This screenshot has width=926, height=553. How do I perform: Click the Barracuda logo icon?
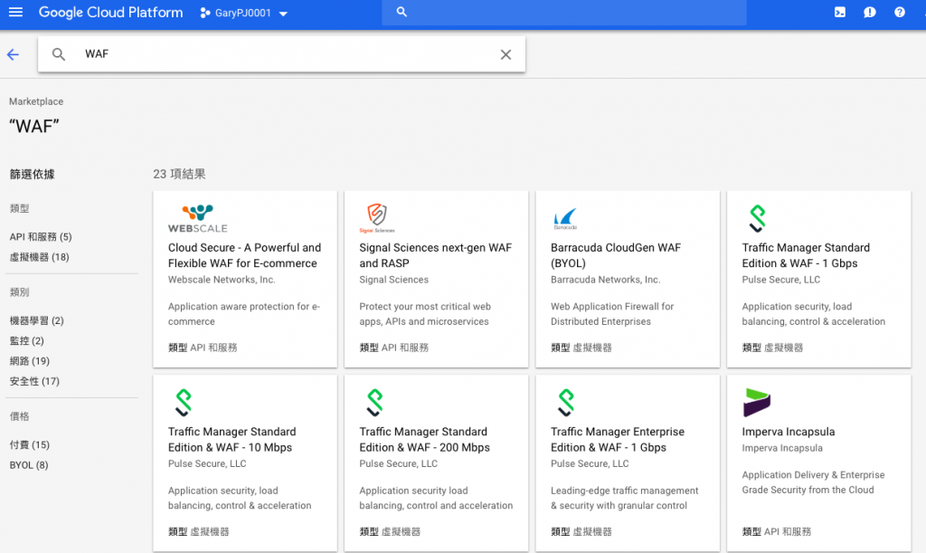[564, 218]
